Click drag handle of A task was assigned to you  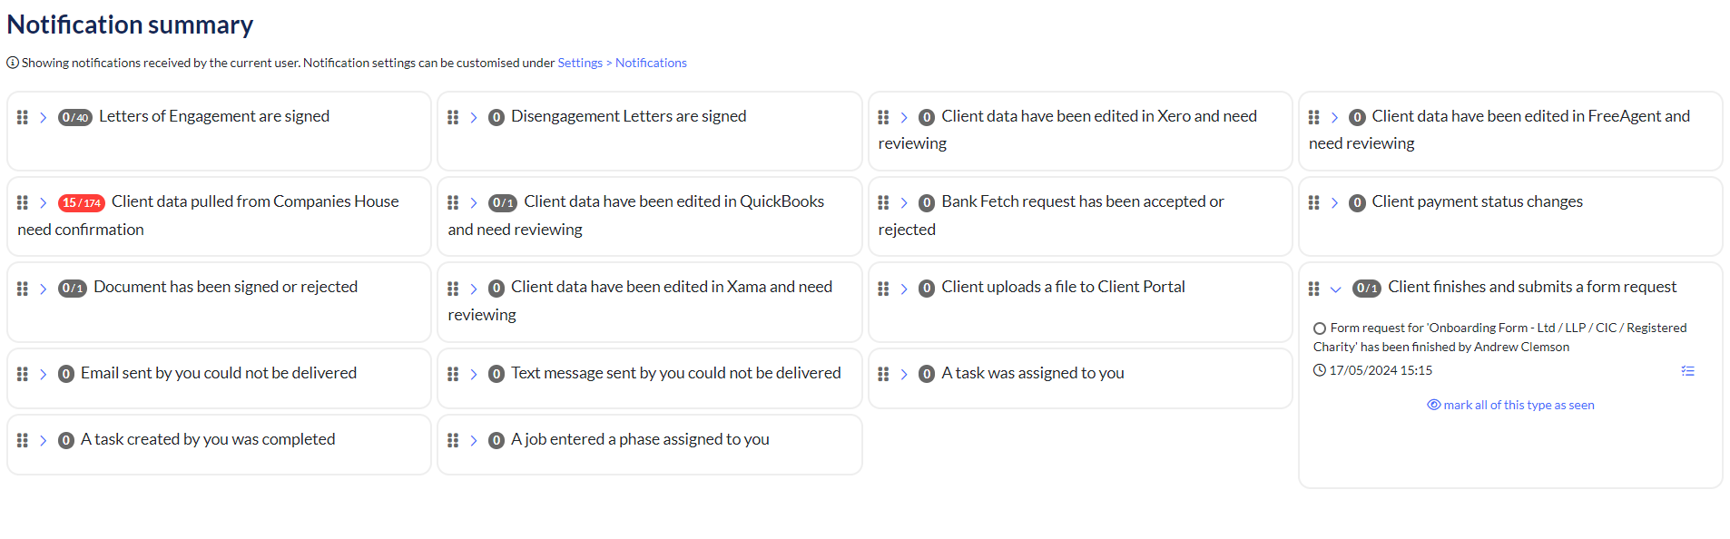[x=883, y=374]
